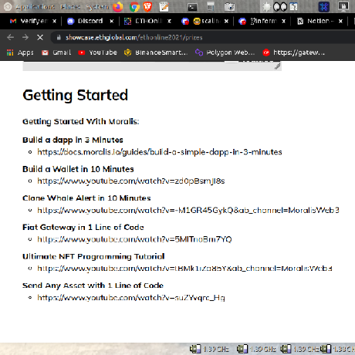This screenshot has height=355, width=355.
Task: Stop loading the page
Action: point(40,38)
